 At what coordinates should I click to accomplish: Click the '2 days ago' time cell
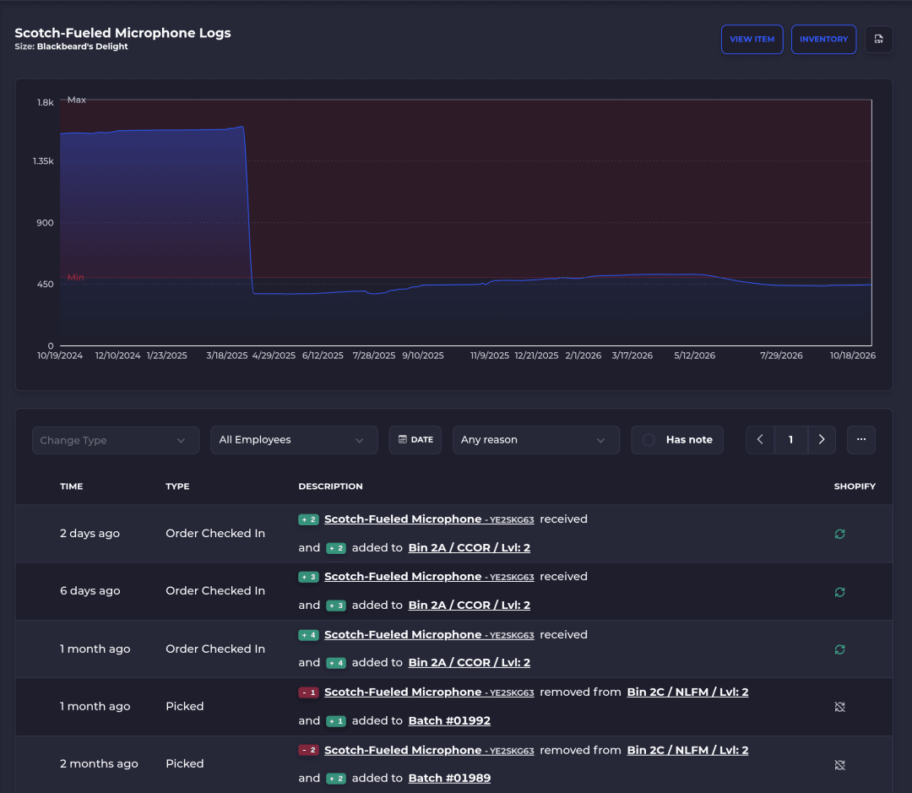coord(90,534)
